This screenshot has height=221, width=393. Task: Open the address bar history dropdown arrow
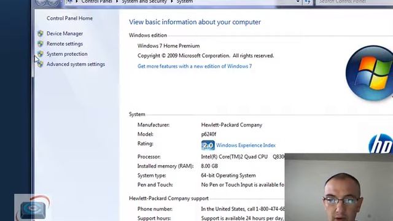(298, 2)
